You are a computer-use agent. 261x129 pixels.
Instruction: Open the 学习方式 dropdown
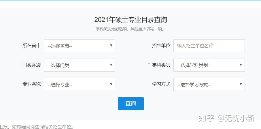point(209,85)
